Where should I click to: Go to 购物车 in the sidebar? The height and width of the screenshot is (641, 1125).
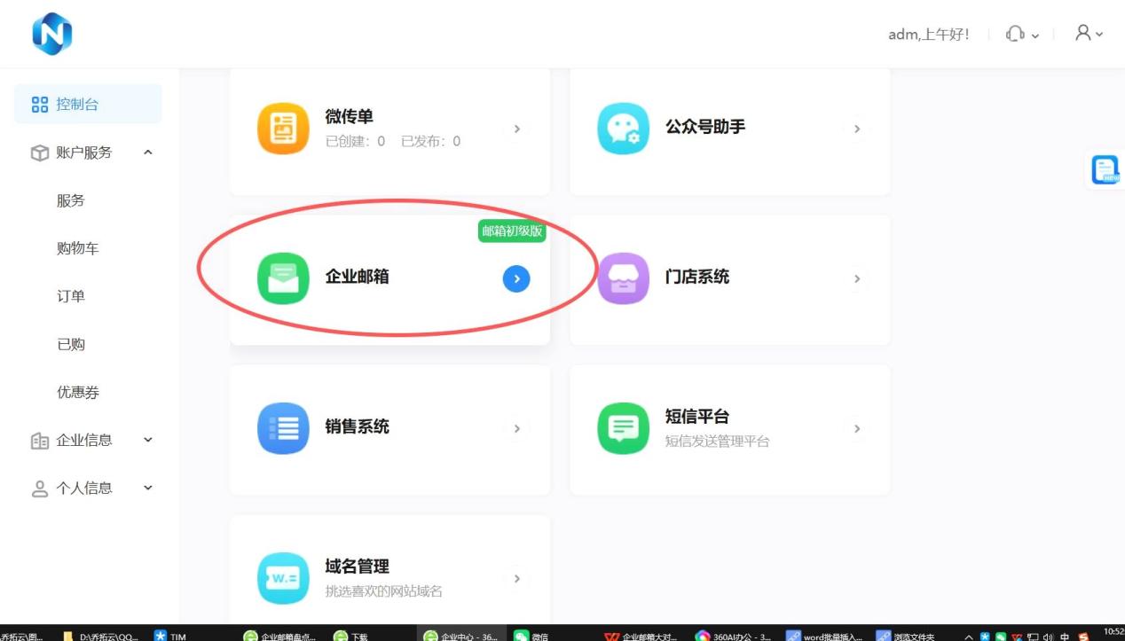[x=78, y=248]
